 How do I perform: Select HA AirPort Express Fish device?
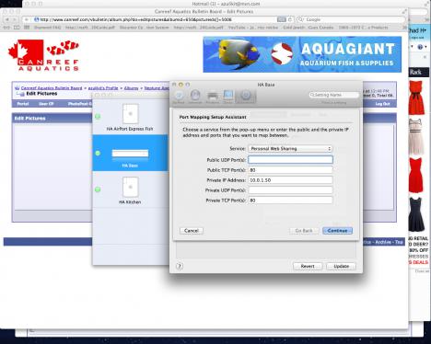pyautogui.click(x=130, y=117)
